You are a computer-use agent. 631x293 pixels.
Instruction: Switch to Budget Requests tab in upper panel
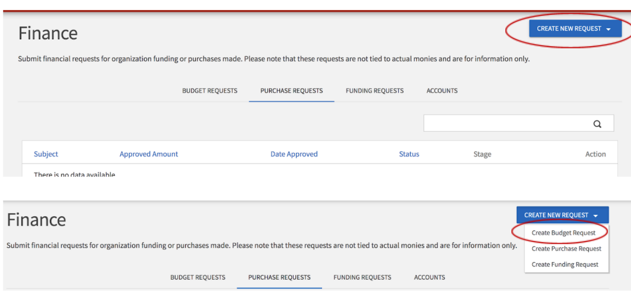point(209,91)
